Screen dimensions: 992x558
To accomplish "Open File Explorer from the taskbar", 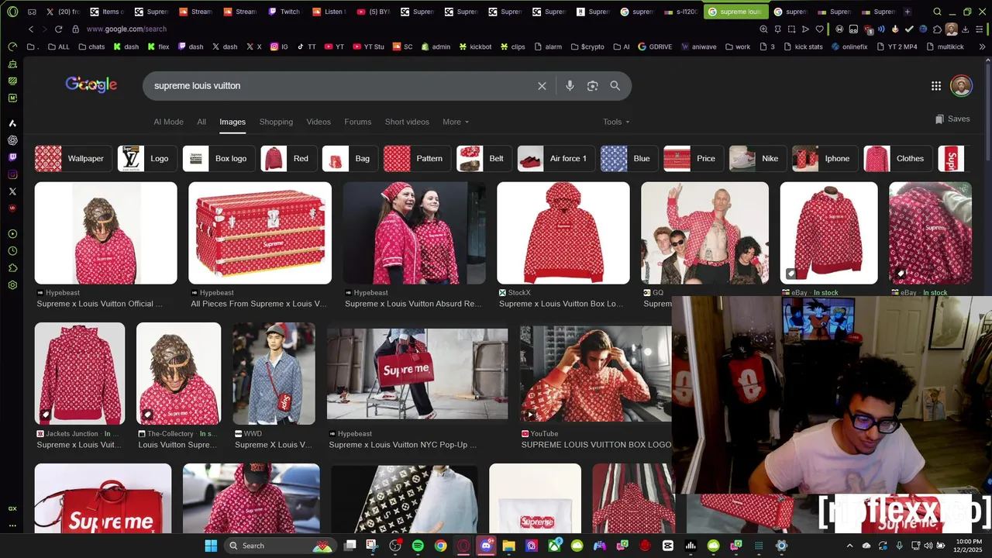I will 509,546.
